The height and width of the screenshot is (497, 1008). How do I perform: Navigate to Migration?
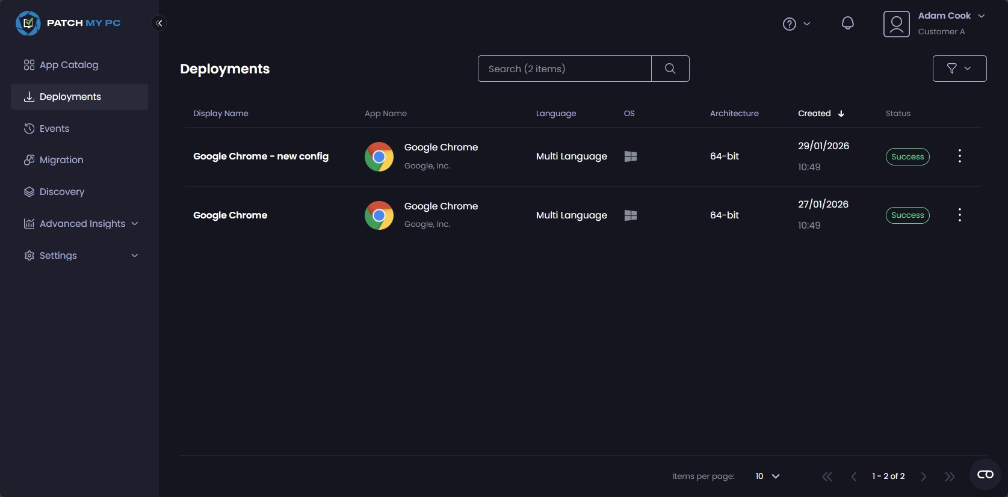(x=61, y=160)
